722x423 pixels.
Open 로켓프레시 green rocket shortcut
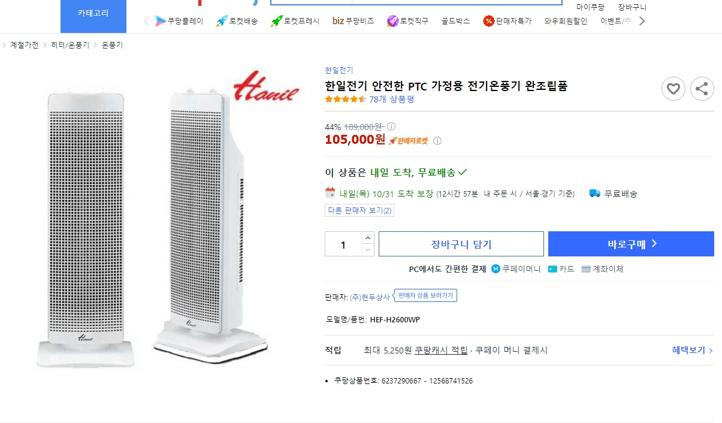click(x=295, y=21)
